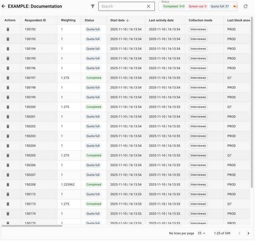The width and height of the screenshot is (255, 241).
Task: Click the Collection mode column header
Action: 200,20
